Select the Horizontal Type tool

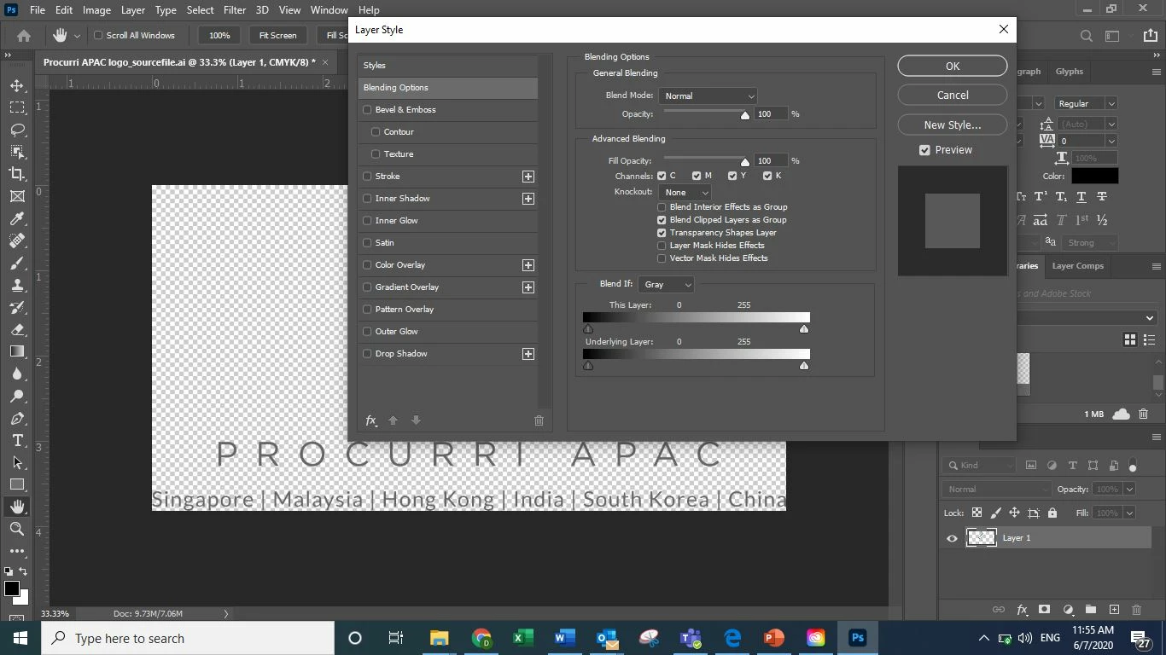17,440
